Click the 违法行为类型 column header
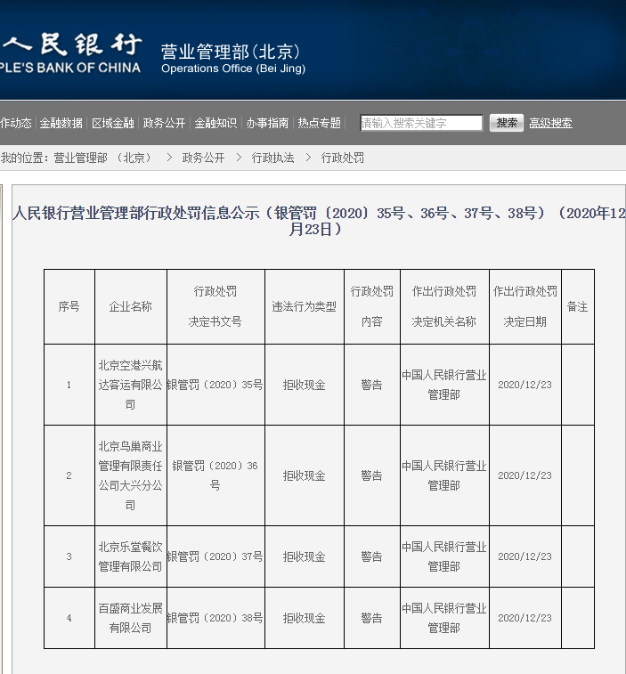This screenshot has height=674, width=626. coord(304,306)
